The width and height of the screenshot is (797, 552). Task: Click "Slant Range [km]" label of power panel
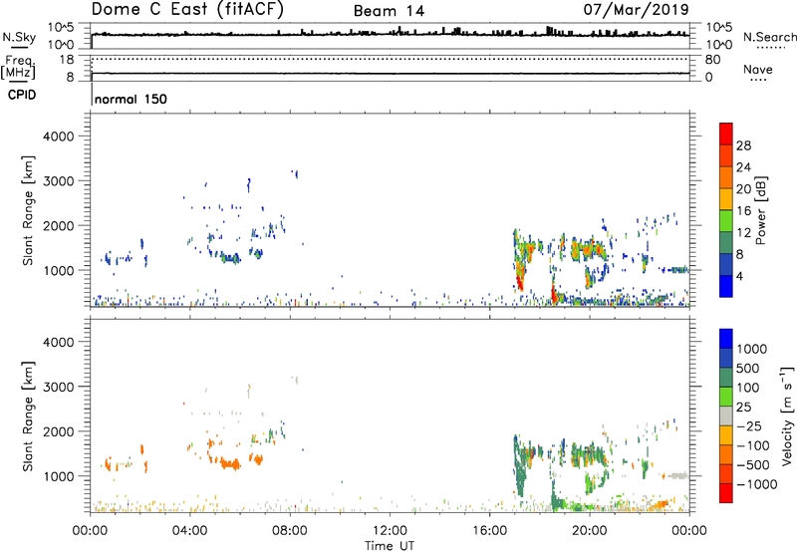[x=28, y=210]
